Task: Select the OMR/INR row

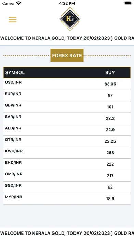Action: click(x=67, y=175)
